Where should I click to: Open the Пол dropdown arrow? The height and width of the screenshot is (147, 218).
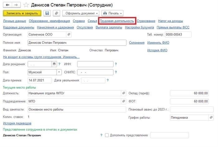coord(59,72)
